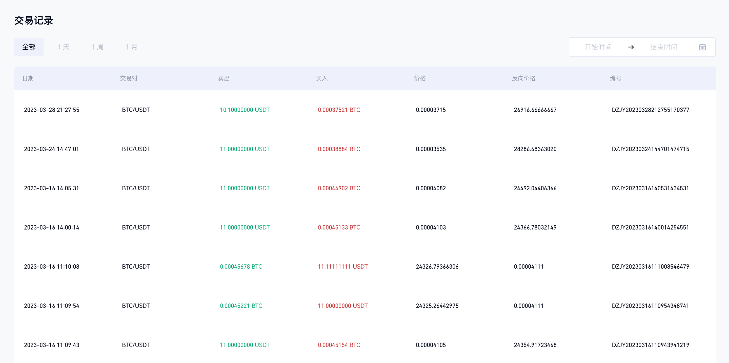
Task: Select the 全部 filter tab
Action: [29, 47]
